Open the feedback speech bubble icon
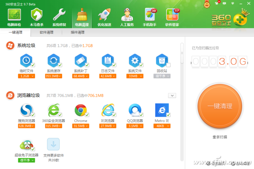 point(224,3)
